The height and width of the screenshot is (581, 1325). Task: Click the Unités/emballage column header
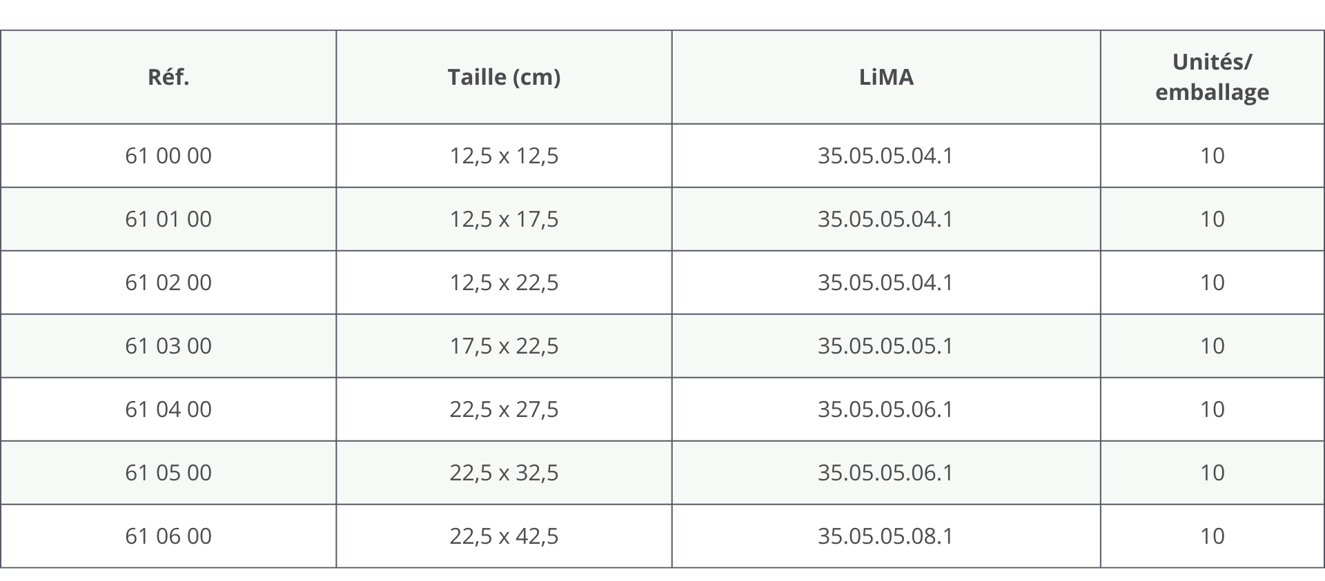1212,77
